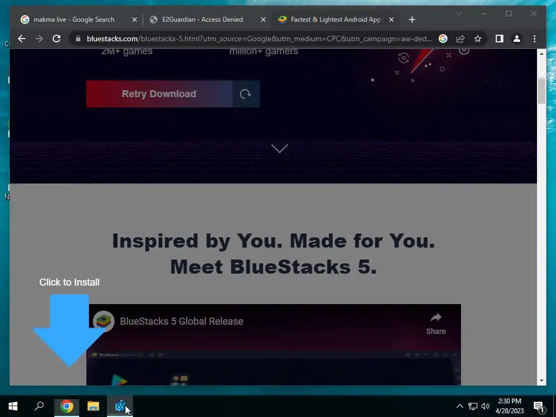Screen dimensions: 556x417
Task: Open Google Chrome from the taskbar
Action: [x=66, y=406]
